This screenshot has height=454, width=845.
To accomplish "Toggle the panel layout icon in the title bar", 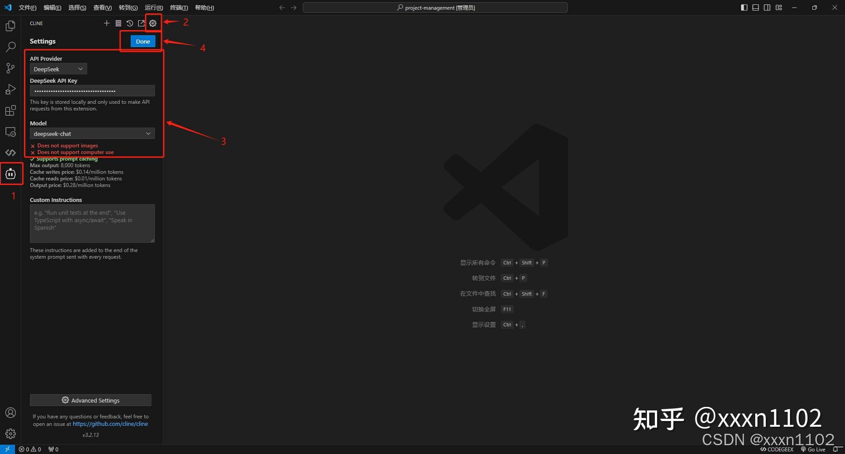I will pyautogui.click(x=755, y=7).
